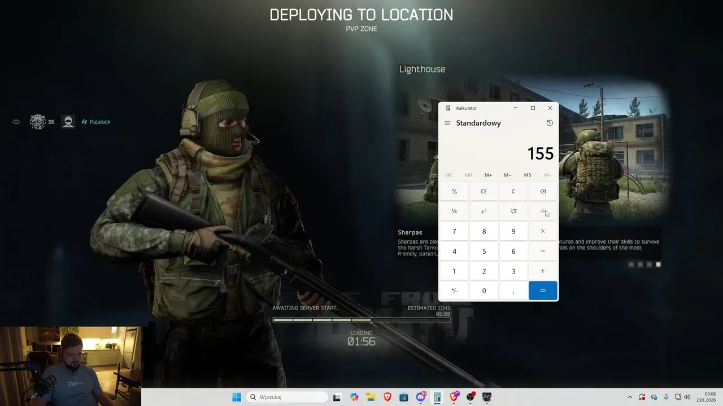Click the Calculator taskbar icon
Image resolution: width=723 pixels, height=406 pixels.
[x=437, y=397]
